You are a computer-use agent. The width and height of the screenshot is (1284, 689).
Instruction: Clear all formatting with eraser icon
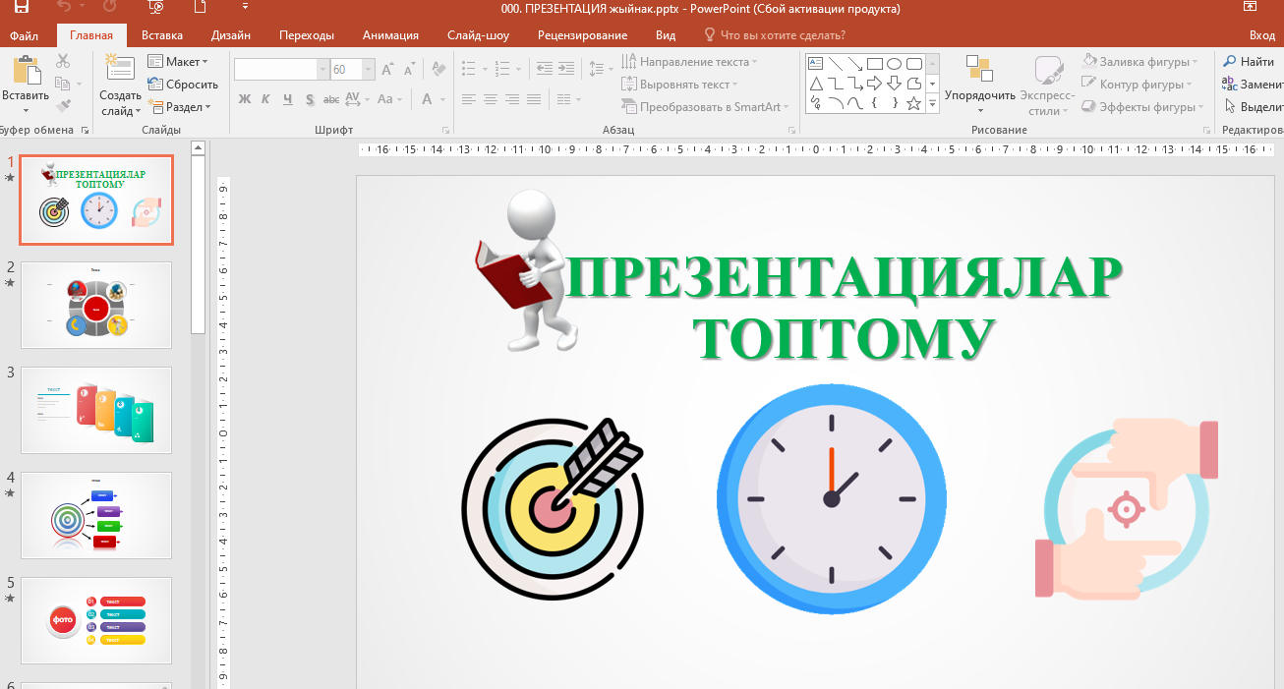(x=439, y=70)
